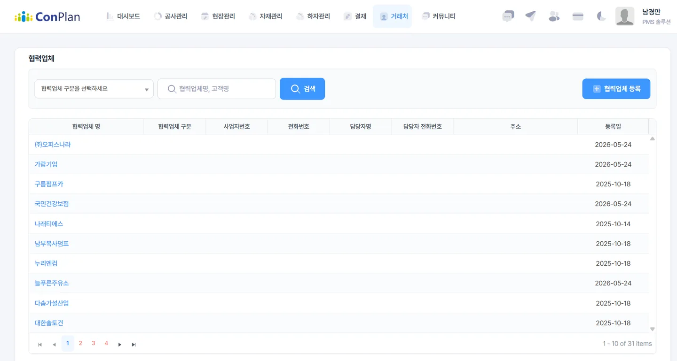Image resolution: width=677 pixels, height=361 pixels.
Task: Open the user profile avatar for 남경만
Action: 625,16
